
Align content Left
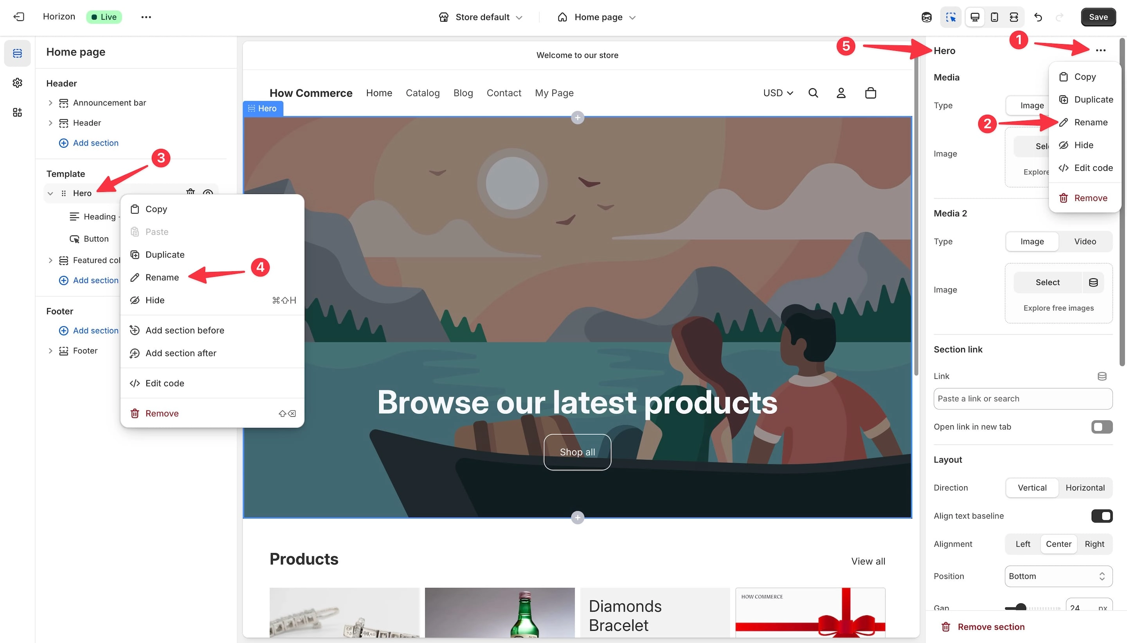coord(1022,544)
